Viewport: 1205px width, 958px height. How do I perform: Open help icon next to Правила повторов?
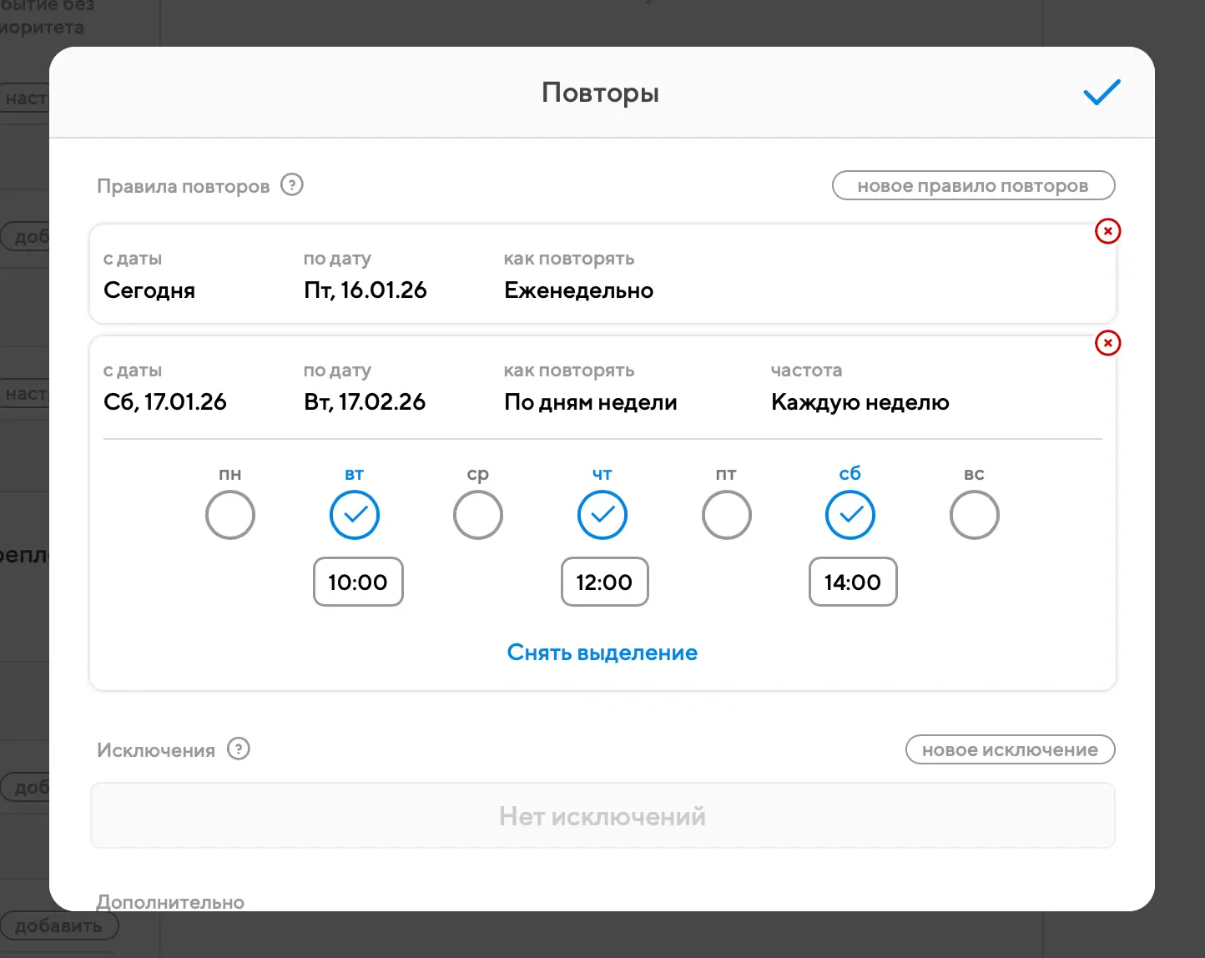point(292,184)
